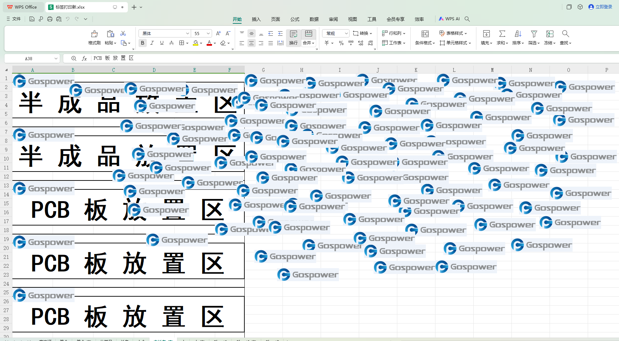Click the increase decimal places icon
The width and height of the screenshot is (619, 341).
[x=361, y=43]
